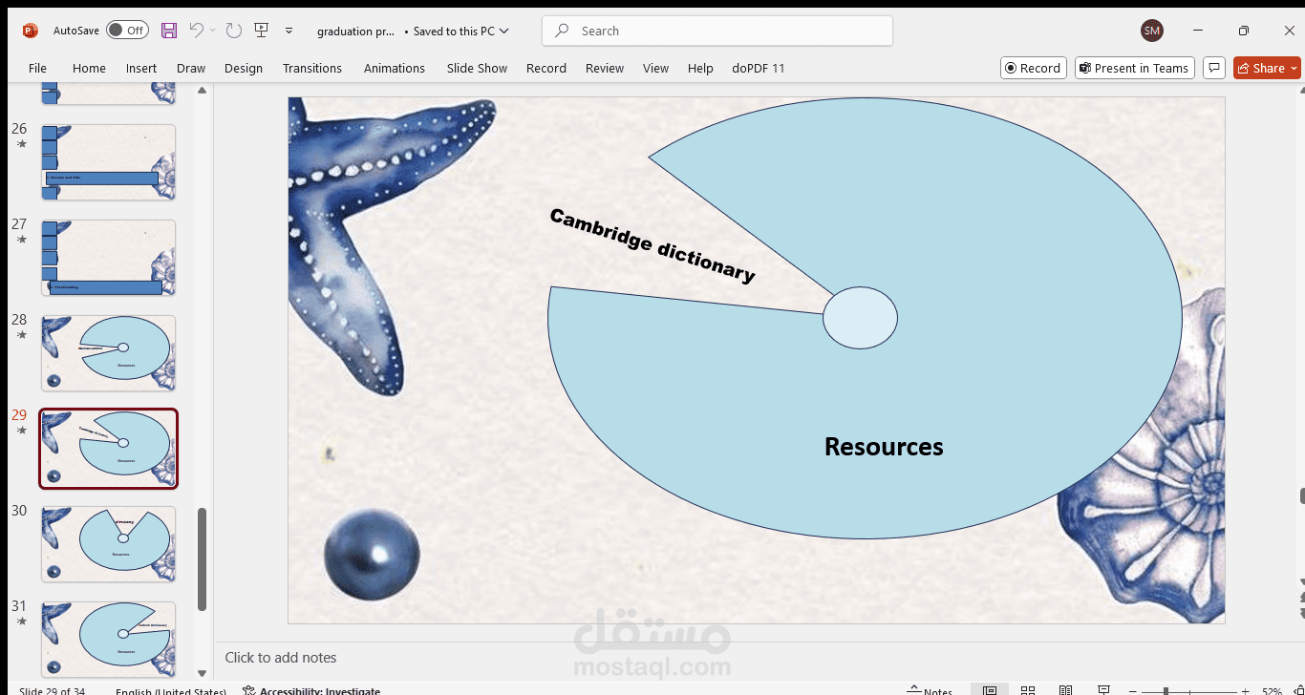Select slide 30 thumbnail

pyautogui.click(x=108, y=544)
